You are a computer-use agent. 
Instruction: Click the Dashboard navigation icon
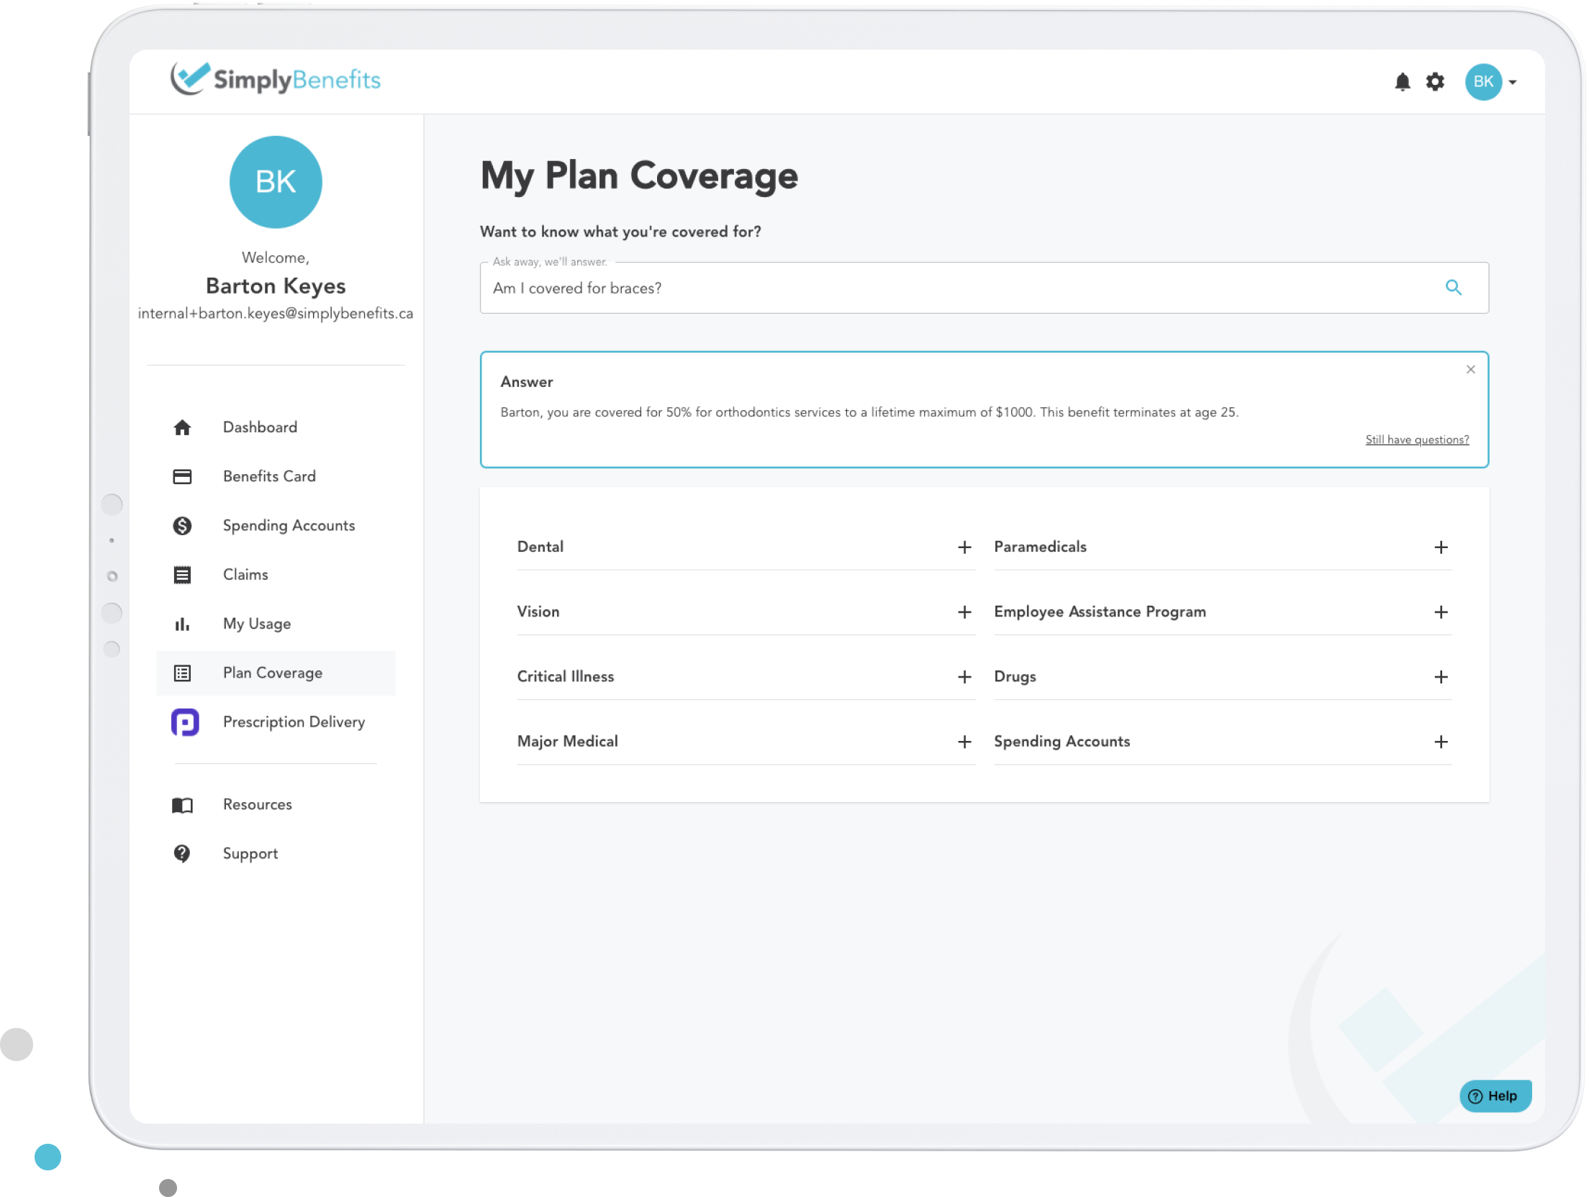tap(182, 427)
